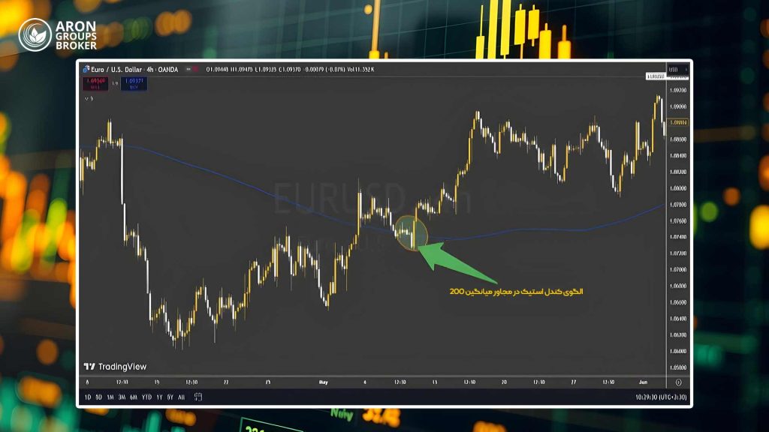Open time axis settings gear icon
The width and height of the screenshot is (769, 432).
678,382
